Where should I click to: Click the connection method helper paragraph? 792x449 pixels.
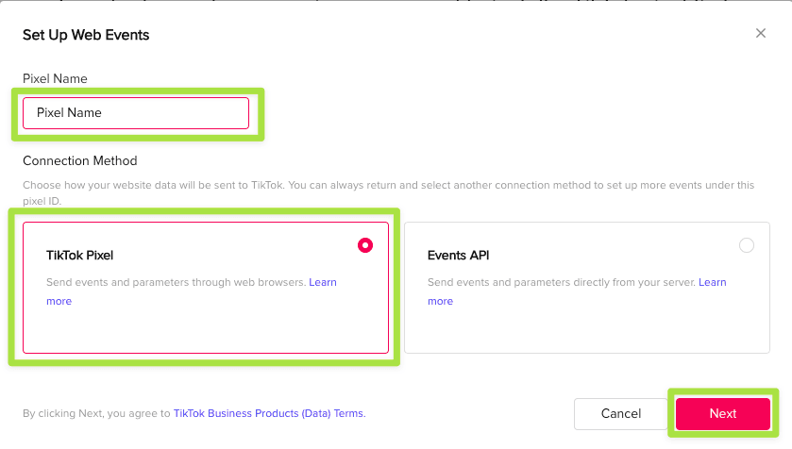(378, 186)
